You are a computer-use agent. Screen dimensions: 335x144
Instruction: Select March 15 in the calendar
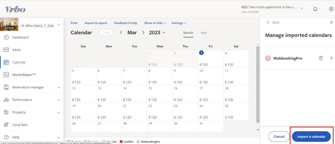pos(160,94)
